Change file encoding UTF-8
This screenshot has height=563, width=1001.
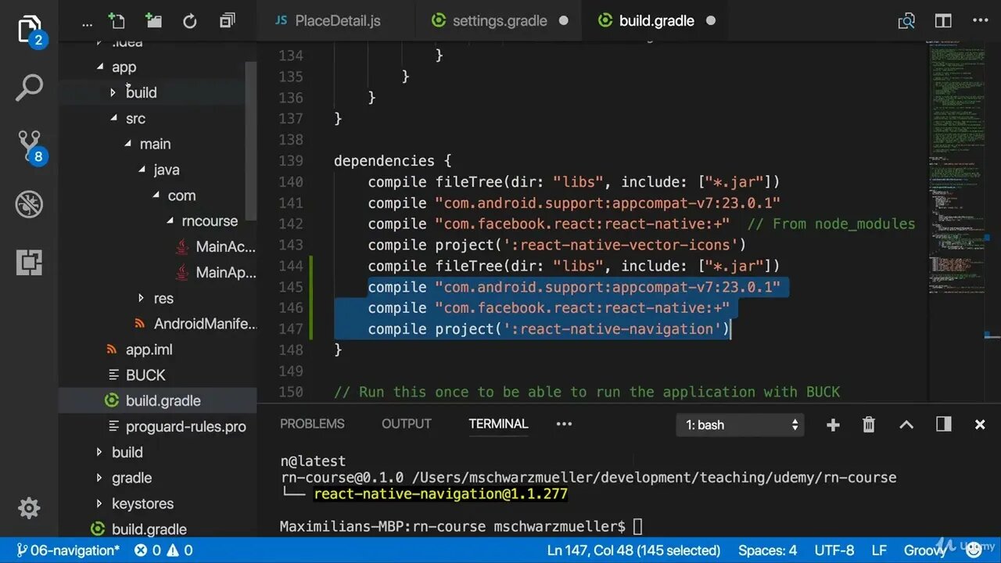[835, 550]
